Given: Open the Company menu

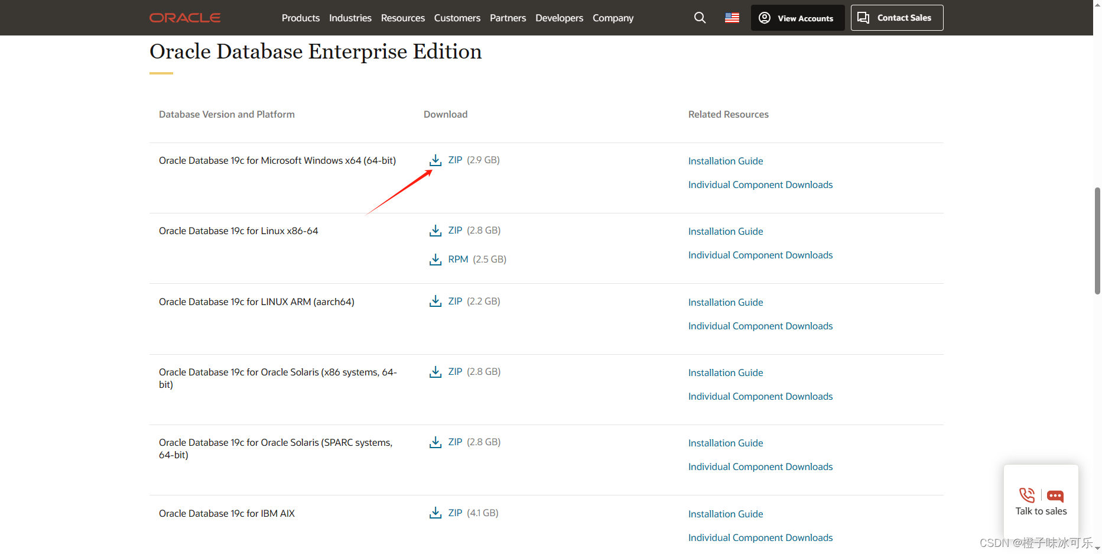Looking at the screenshot, I should pos(613,18).
